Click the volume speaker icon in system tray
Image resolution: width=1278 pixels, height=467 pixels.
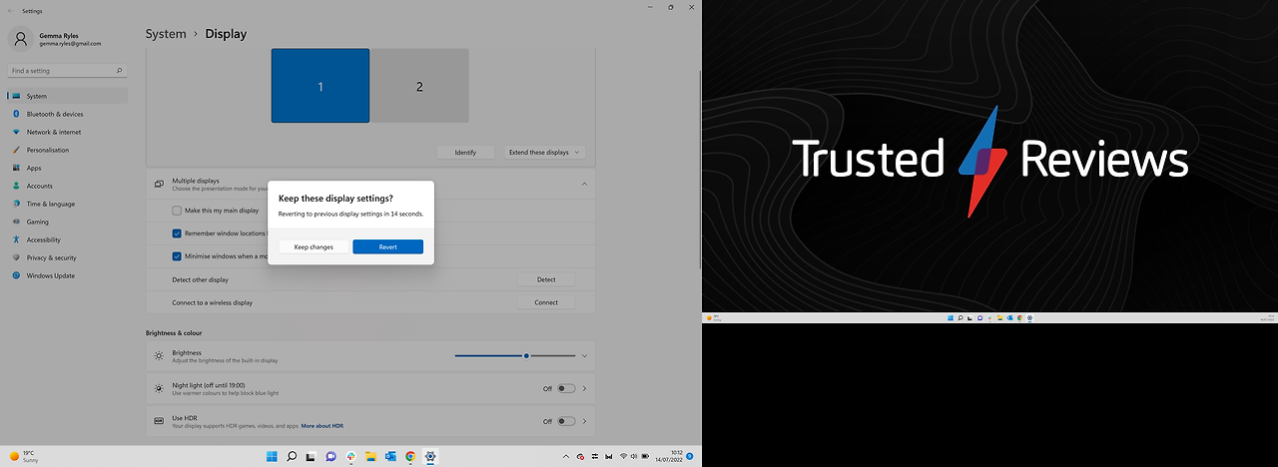pyautogui.click(x=635, y=456)
